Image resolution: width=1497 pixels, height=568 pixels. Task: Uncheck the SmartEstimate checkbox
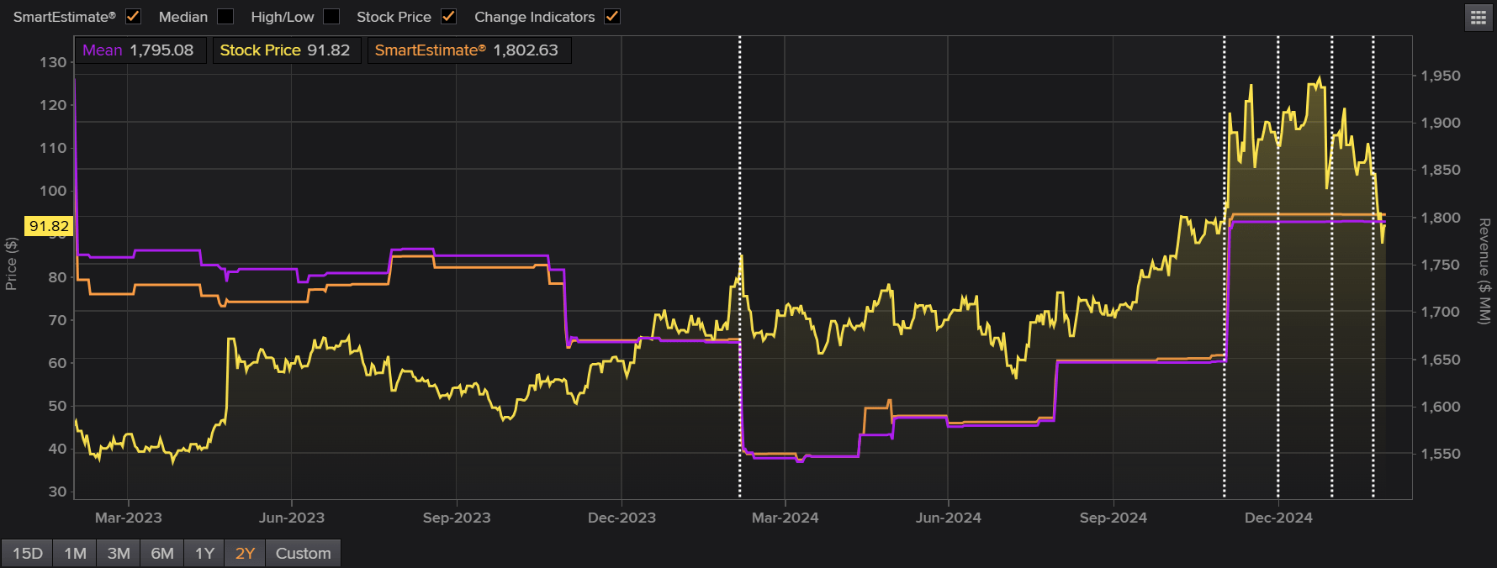pos(133,17)
